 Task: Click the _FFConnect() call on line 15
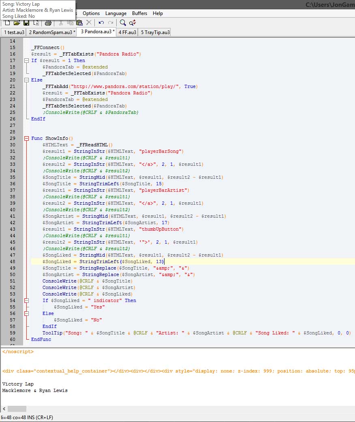point(48,48)
